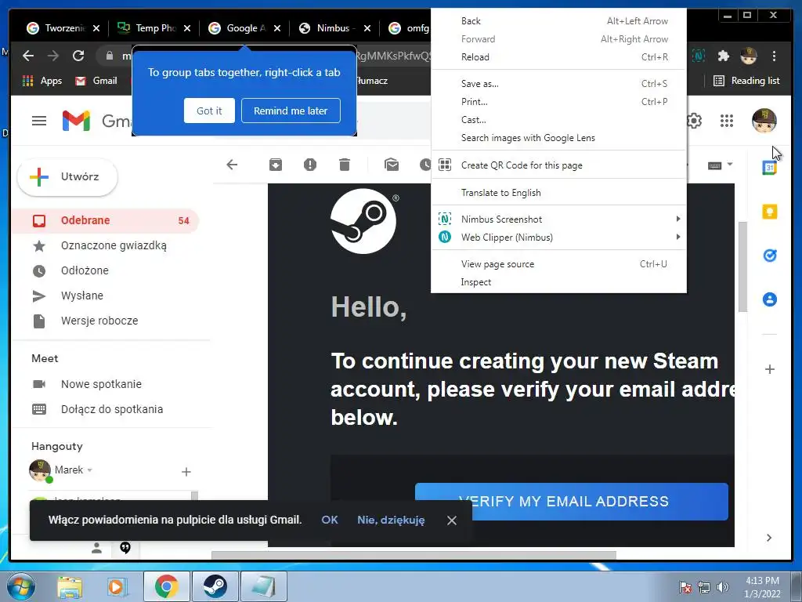Open the Hangouts contacts person icon
Screen dimensions: 802x602
coord(96,548)
